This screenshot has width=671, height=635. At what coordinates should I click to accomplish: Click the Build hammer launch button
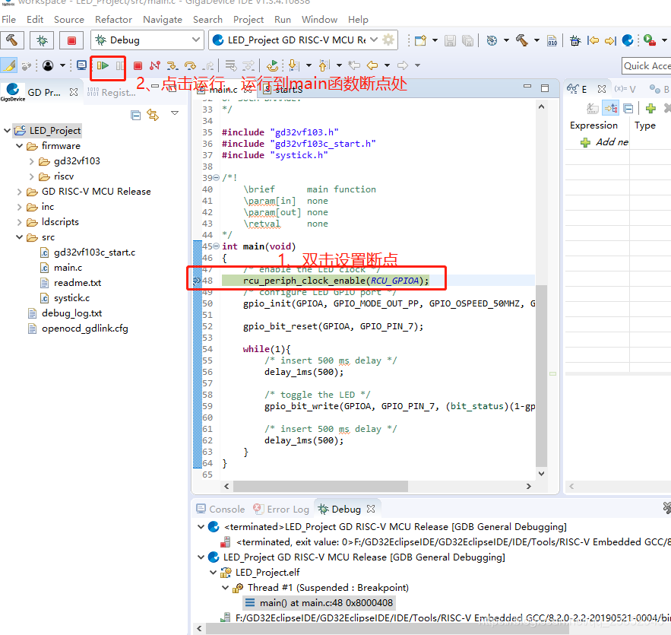pos(12,40)
